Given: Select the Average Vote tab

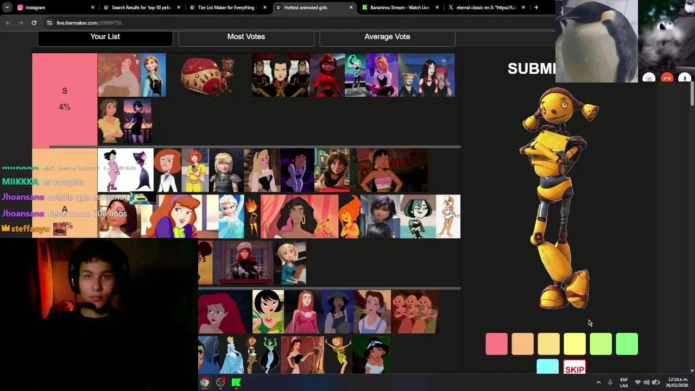Looking at the screenshot, I should (x=387, y=37).
